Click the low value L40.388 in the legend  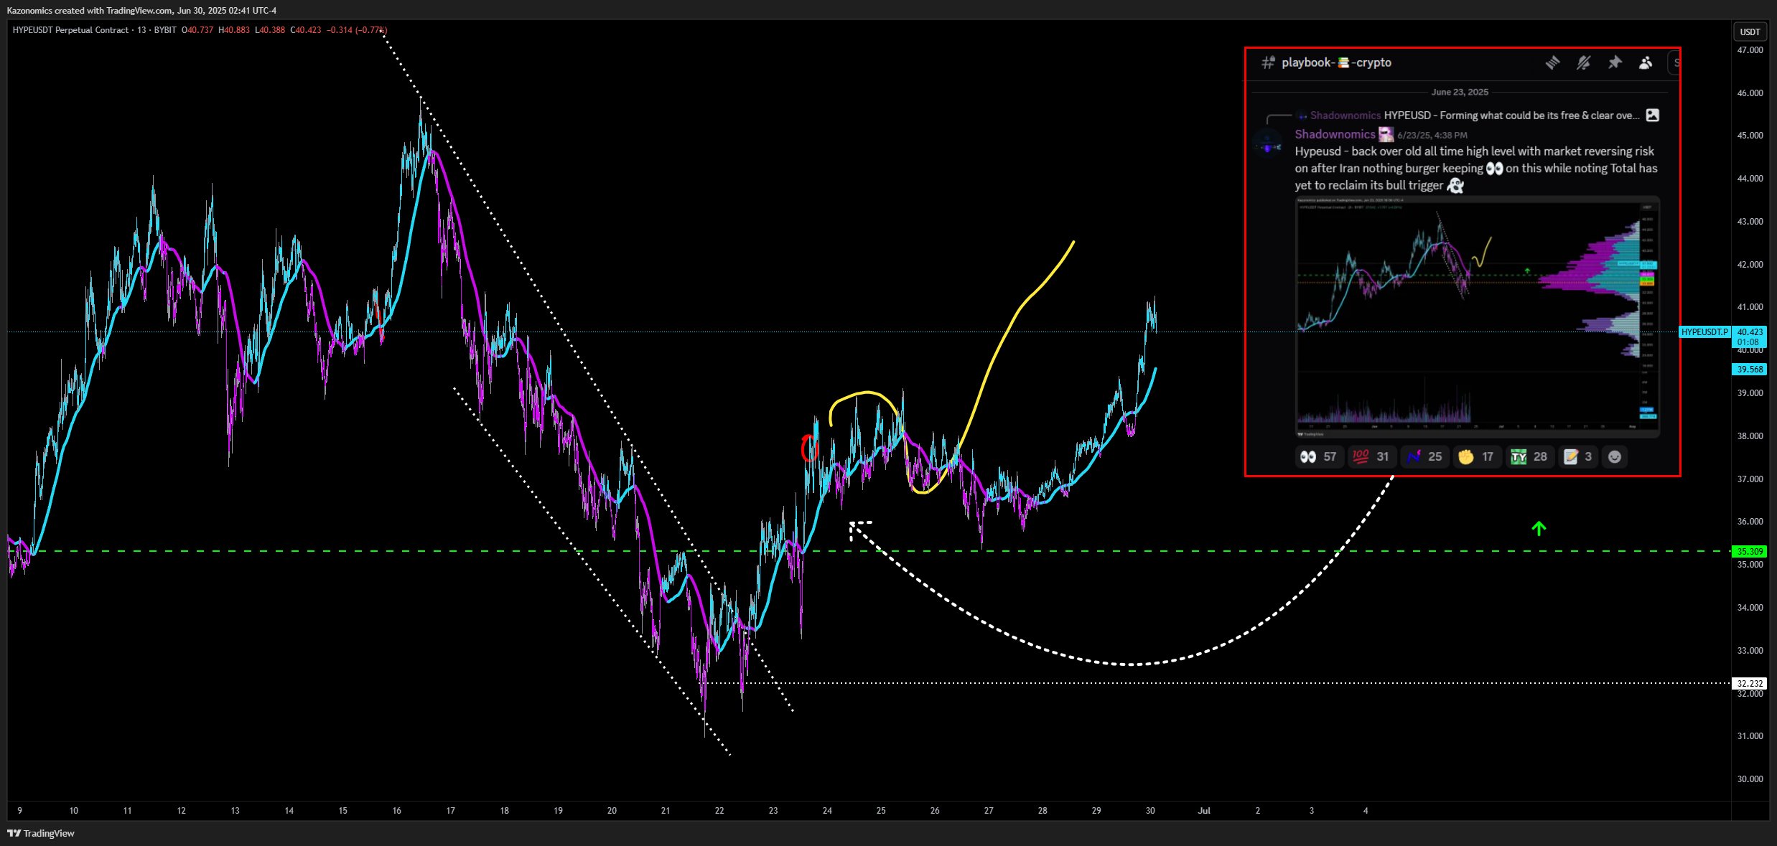[270, 30]
